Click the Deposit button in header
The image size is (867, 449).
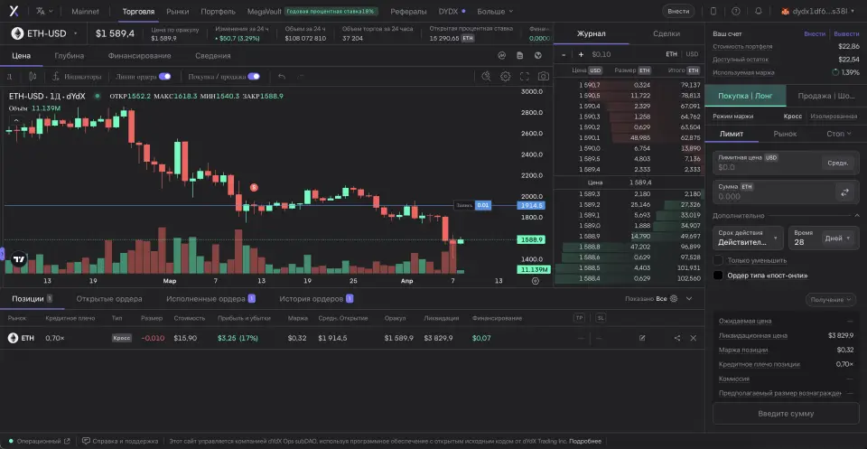(x=677, y=11)
